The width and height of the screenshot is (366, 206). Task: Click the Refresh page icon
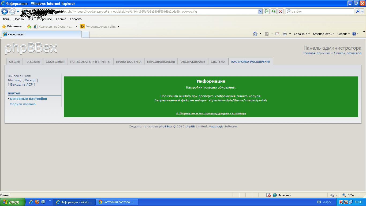point(273,11)
